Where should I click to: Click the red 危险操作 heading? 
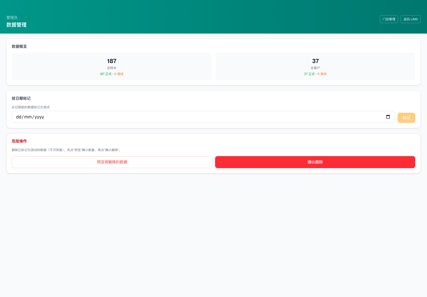click(19, 141)
